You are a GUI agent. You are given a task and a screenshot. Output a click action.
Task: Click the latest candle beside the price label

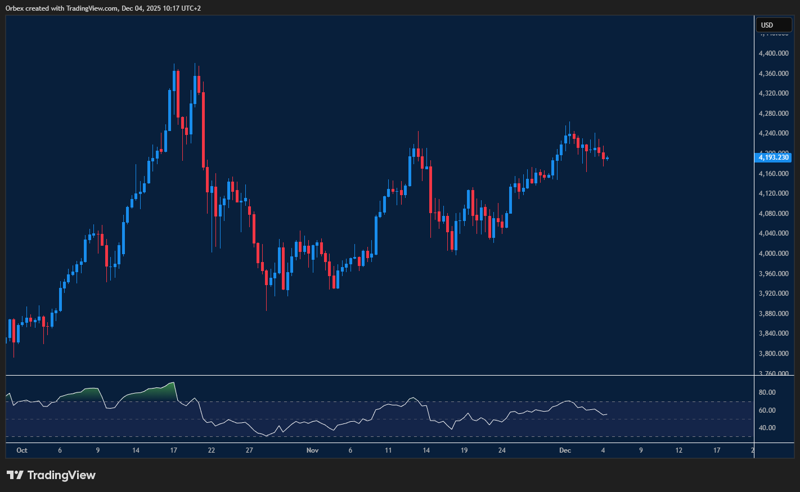pyautogui.click(x=607, y=159)
